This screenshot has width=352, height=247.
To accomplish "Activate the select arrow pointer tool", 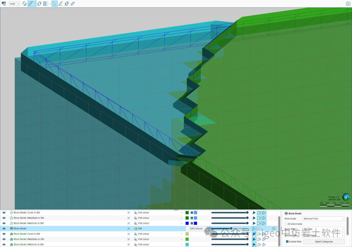I will 54,4.
